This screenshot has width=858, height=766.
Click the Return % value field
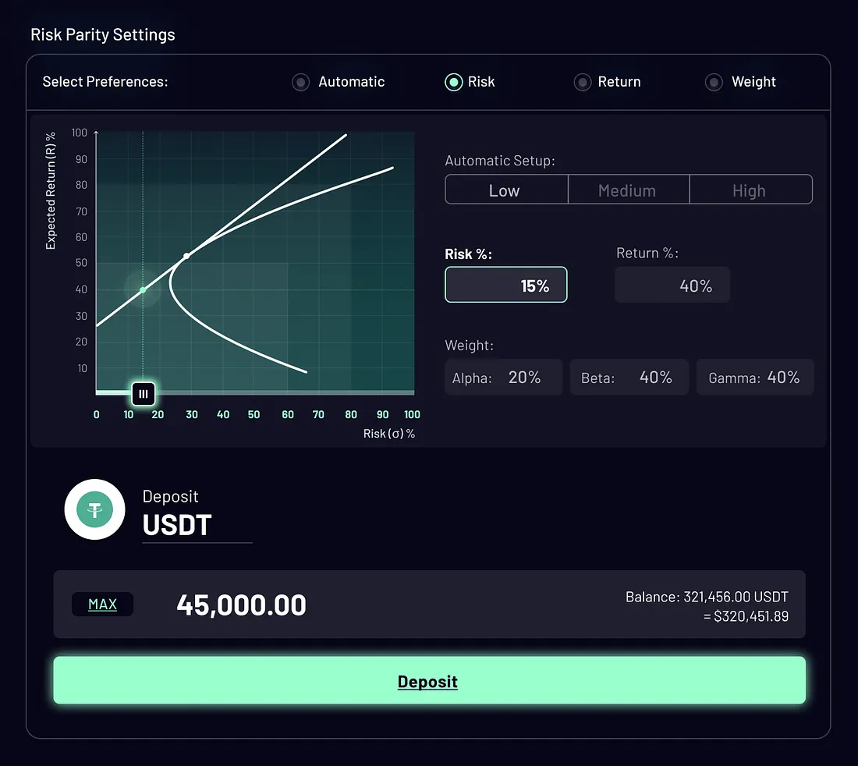[x=672, y=285]
